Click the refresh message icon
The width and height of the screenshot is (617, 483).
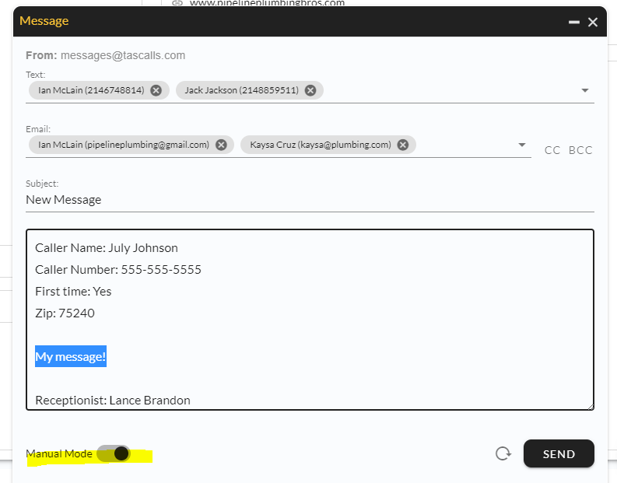[503, 453]
